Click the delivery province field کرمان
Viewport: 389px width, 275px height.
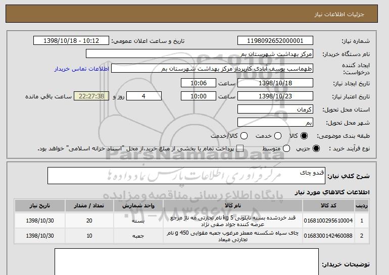(275, 109)
